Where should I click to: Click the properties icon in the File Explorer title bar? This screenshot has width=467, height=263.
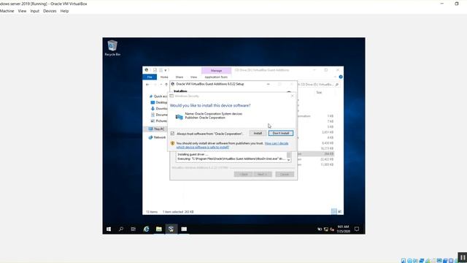[155, 70]
